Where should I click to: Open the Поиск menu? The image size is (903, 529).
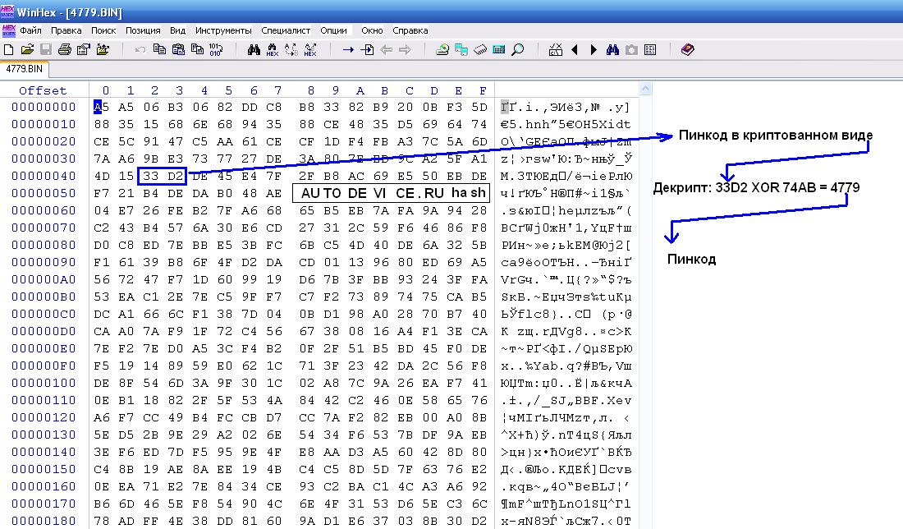coord(103,30)
